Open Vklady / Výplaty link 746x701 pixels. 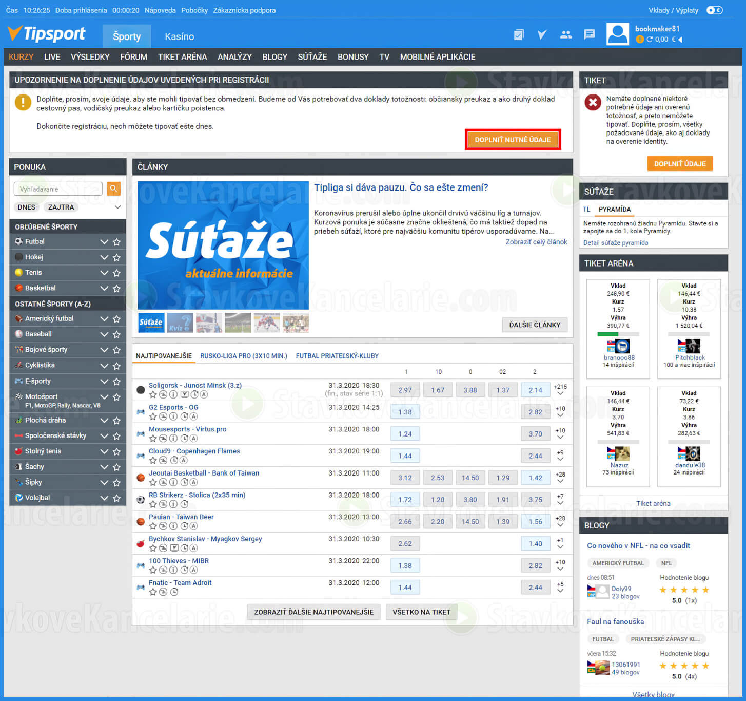[x=673, y=10]
